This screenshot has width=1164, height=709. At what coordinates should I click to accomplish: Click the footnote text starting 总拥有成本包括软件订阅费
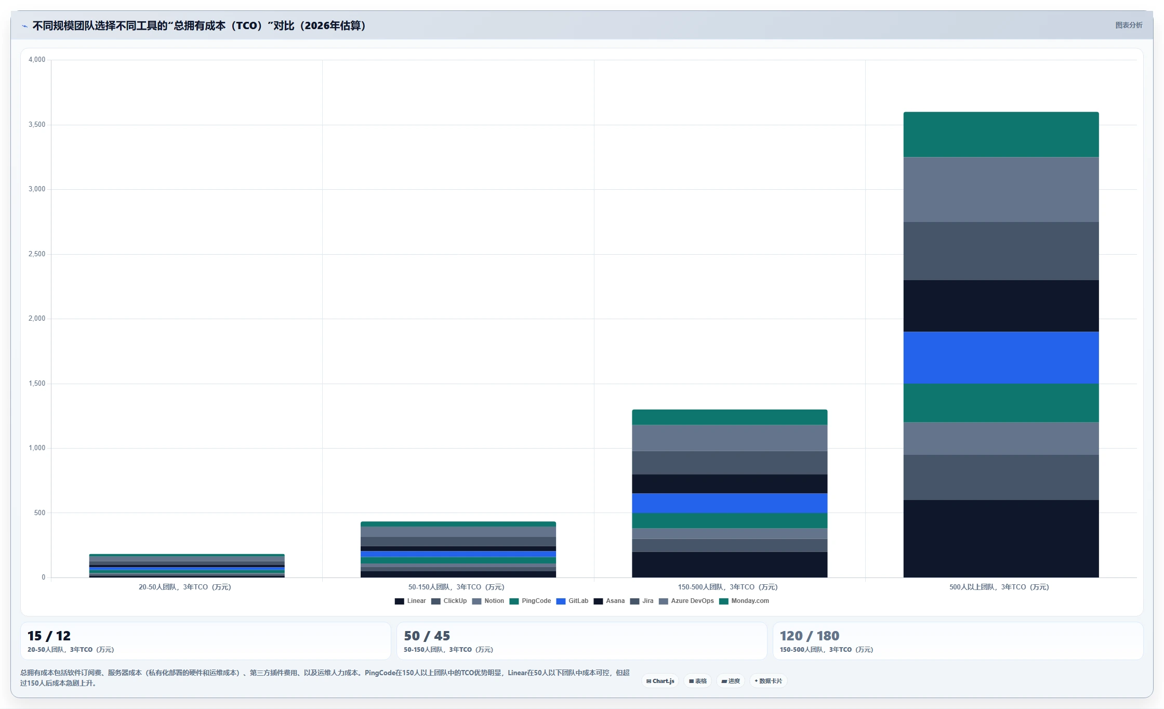[x=325, y=678]
